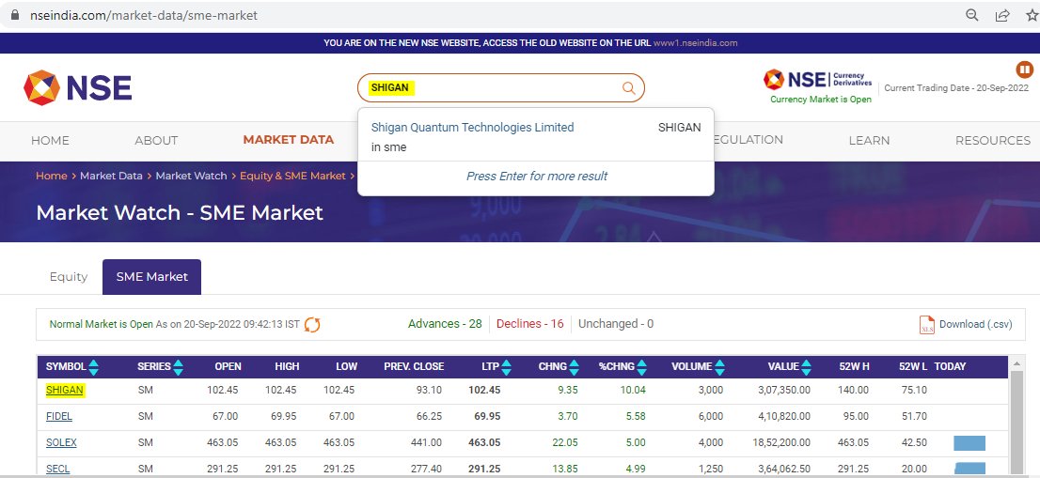Click Currency Market is Open status
This screenshot has height=478, width=1040.
point(821,100)
